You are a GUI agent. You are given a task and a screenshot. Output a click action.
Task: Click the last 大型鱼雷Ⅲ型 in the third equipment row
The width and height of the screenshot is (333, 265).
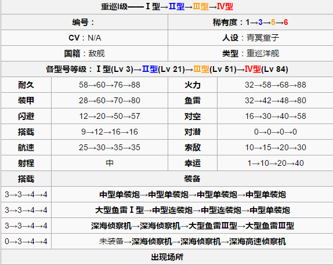[x=270, y=226]
